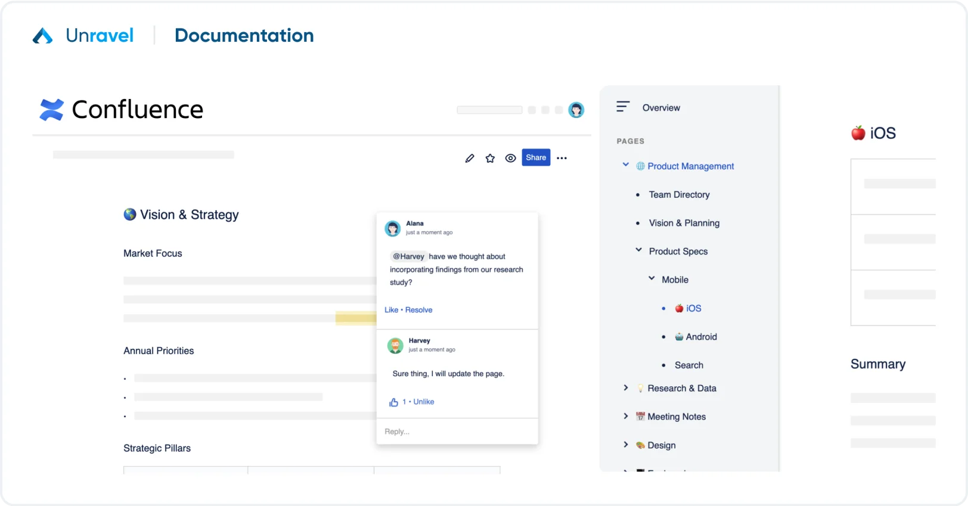
Task: Click the Android icon in page tree
Action: pos(679,337)
